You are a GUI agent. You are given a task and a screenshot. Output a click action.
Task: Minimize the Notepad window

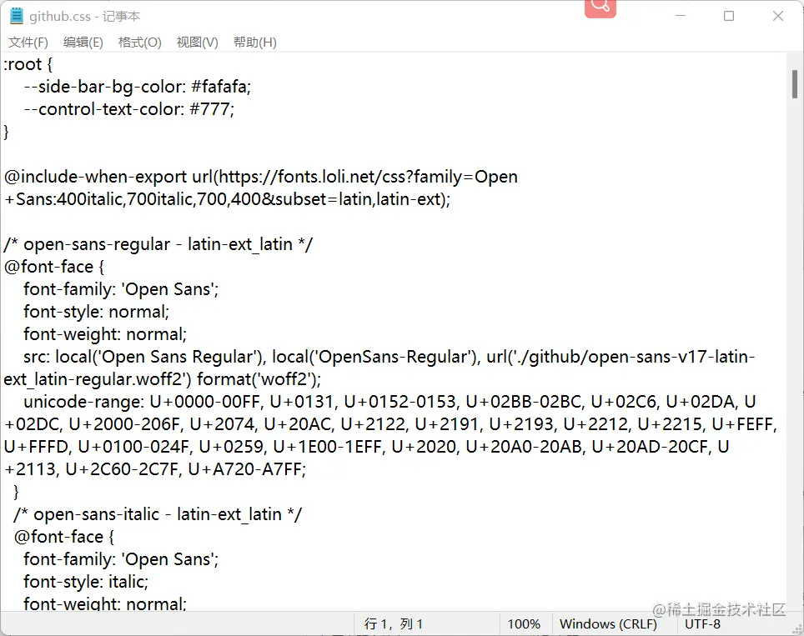tap(681, 16)
